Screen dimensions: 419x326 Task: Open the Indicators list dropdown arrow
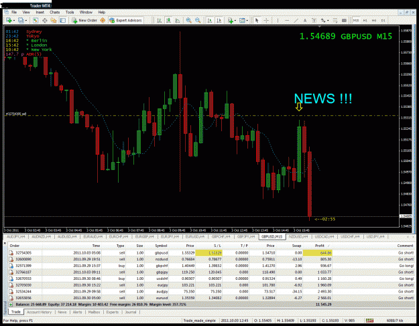pyautogui.click(x=235, y=21)
